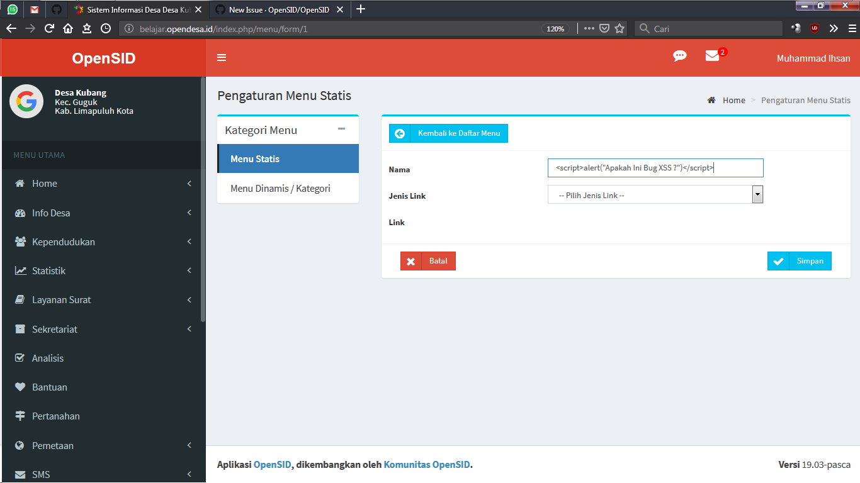The image size is (860, 483).
Task: Open the OpenSID footer link
Action: pyautogui.click(x=272, y=465)
